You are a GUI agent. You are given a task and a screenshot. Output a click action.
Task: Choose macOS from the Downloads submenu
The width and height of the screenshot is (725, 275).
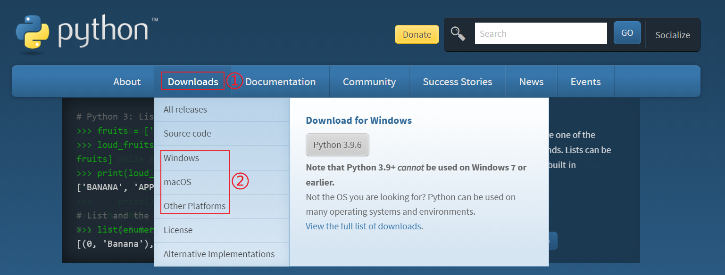point(177,182)
